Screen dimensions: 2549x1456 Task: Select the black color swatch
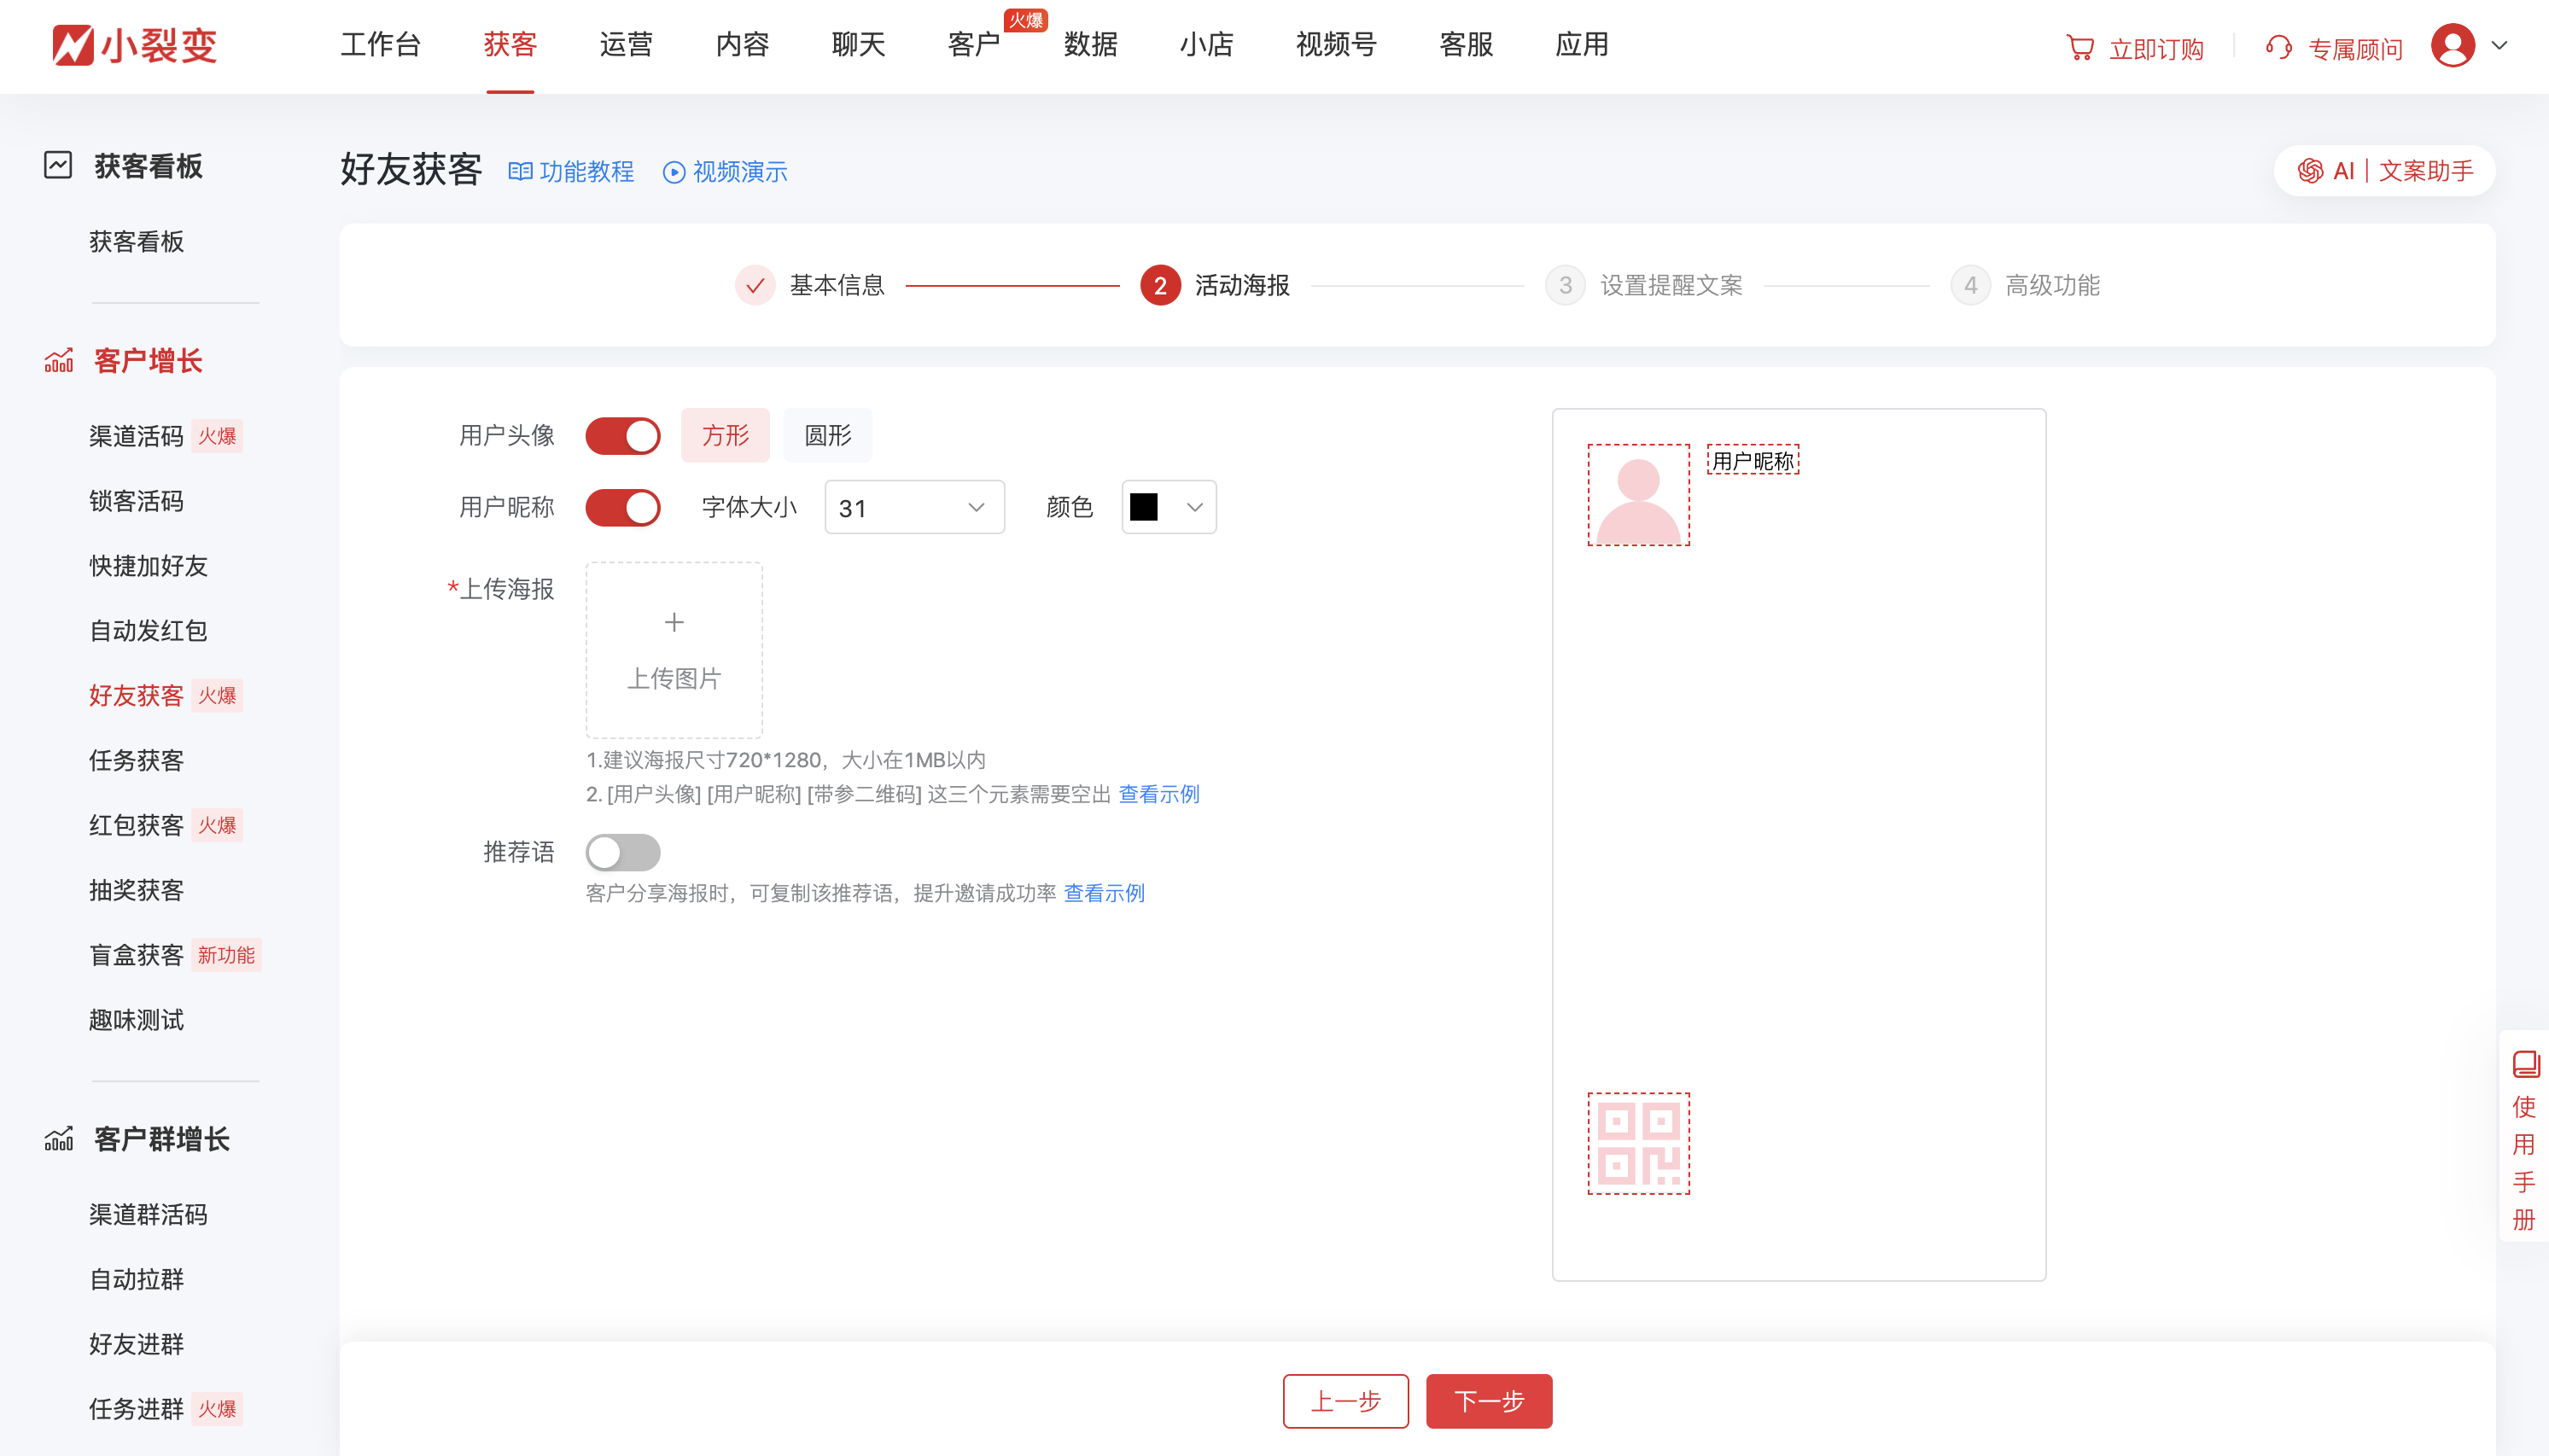click(x=1143, y=507)
